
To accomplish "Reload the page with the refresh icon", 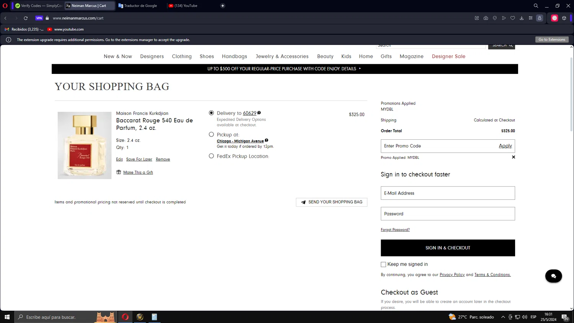I will 26,18.
